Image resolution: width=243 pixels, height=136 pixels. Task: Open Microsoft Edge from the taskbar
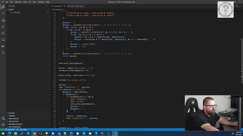(9, 133)
